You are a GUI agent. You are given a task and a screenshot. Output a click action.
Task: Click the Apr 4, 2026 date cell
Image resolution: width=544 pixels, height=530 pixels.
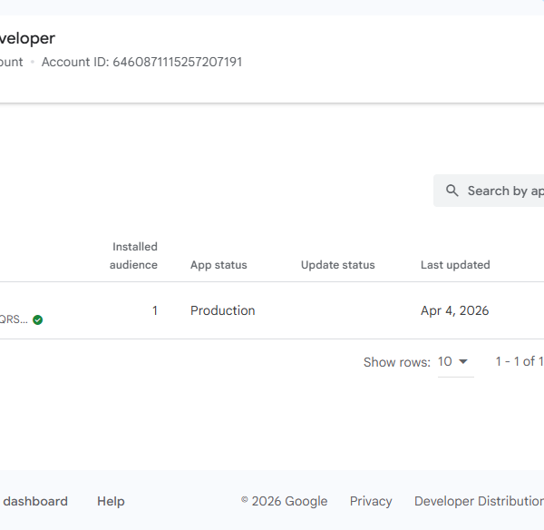454,310
